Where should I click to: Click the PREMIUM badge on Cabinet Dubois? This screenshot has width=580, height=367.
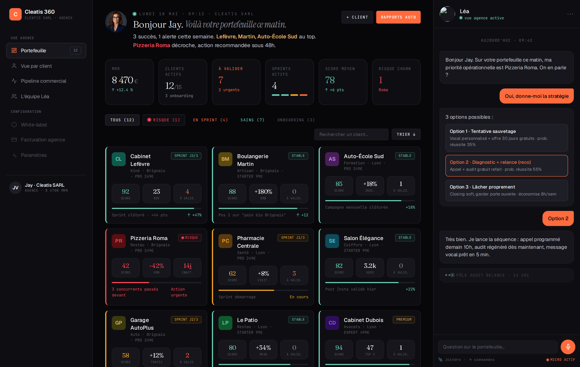tap(404, 320)
